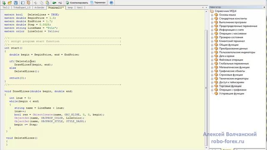This screenshot has width=267, height=150.
Task: Toggle the Navigator panel toolbar icon
Action: [x=29, y=2]
